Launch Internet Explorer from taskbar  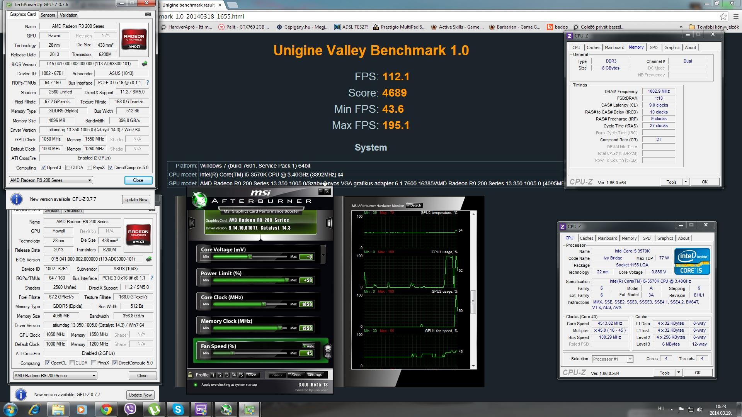point(35,409)
